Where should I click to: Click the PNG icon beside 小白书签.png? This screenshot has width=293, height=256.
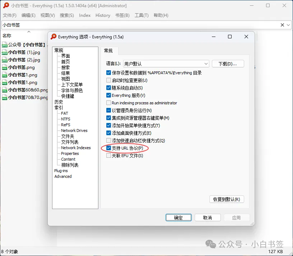click(5, 67)
